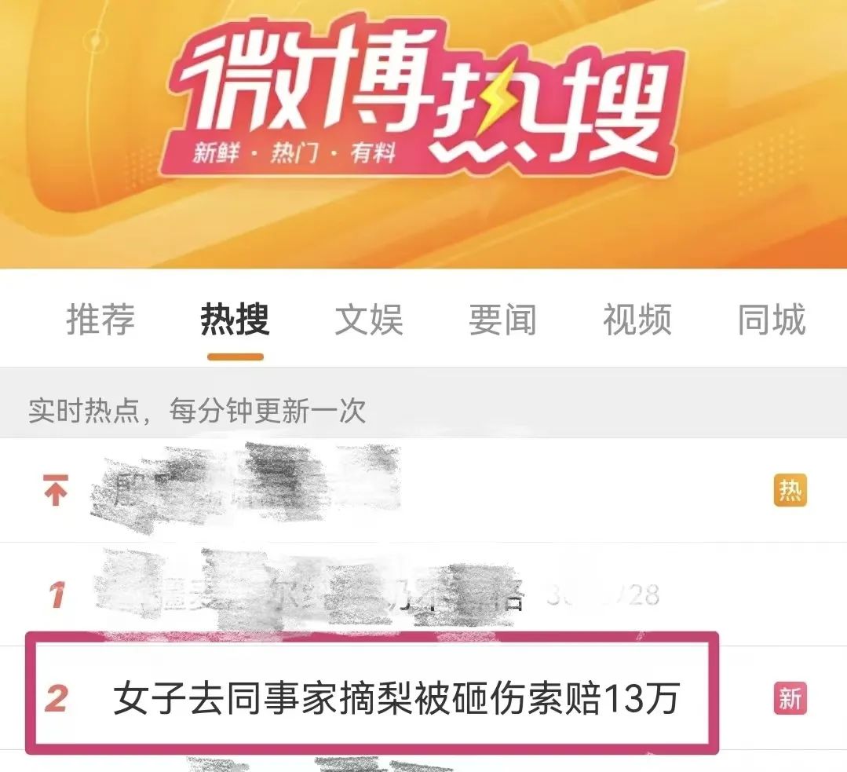Select the 热搜 tab

(235, 319)
